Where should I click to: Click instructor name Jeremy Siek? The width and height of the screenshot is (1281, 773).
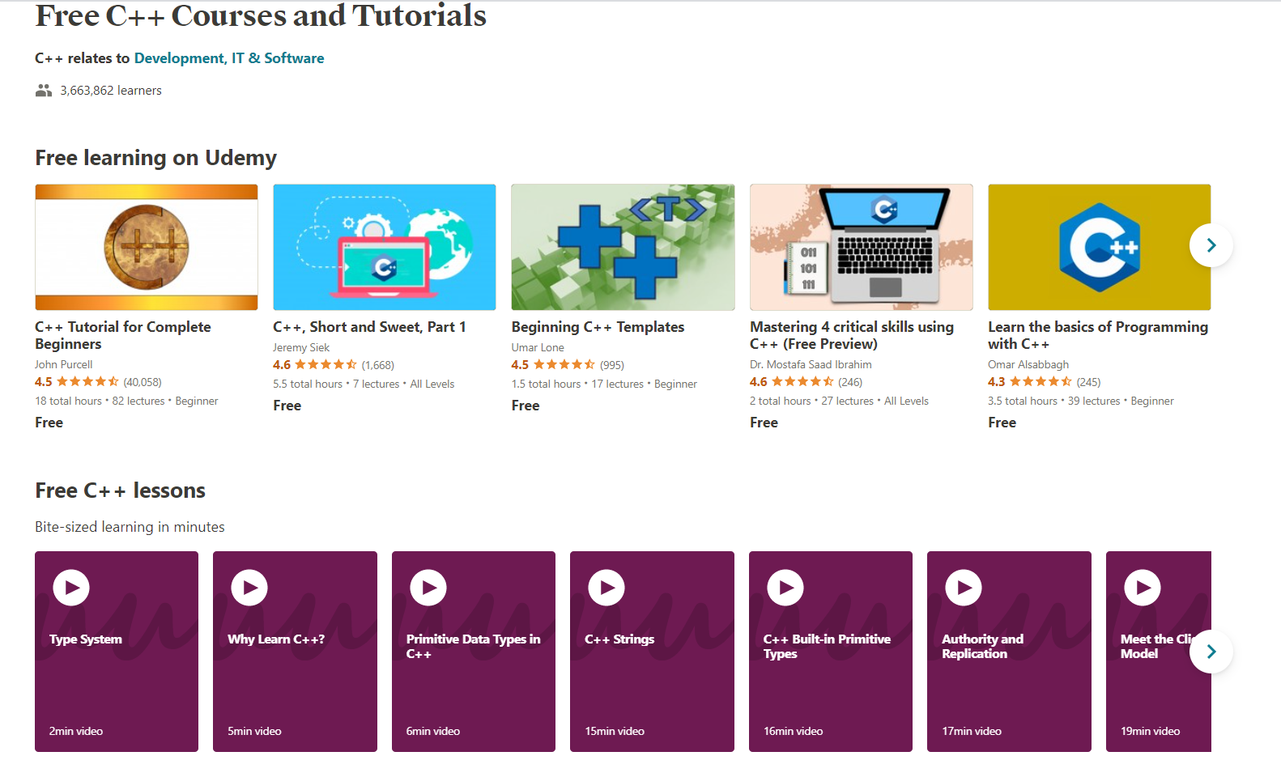tap(301, 348)
